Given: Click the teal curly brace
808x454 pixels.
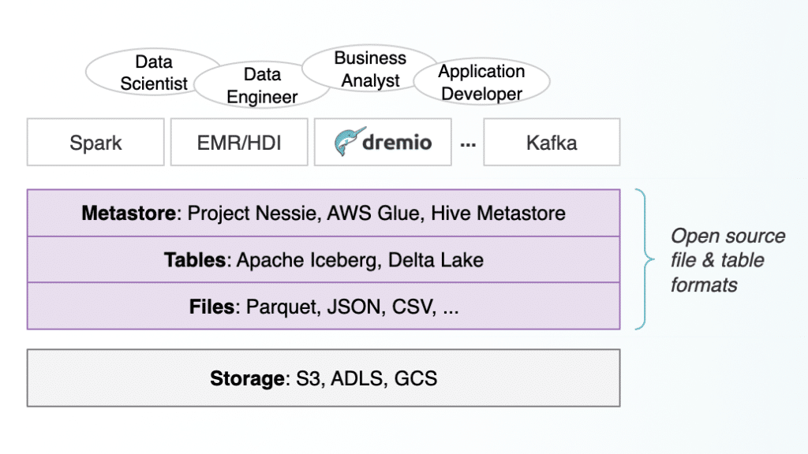Looking at the screenshot, I should [x=644, y=259].
